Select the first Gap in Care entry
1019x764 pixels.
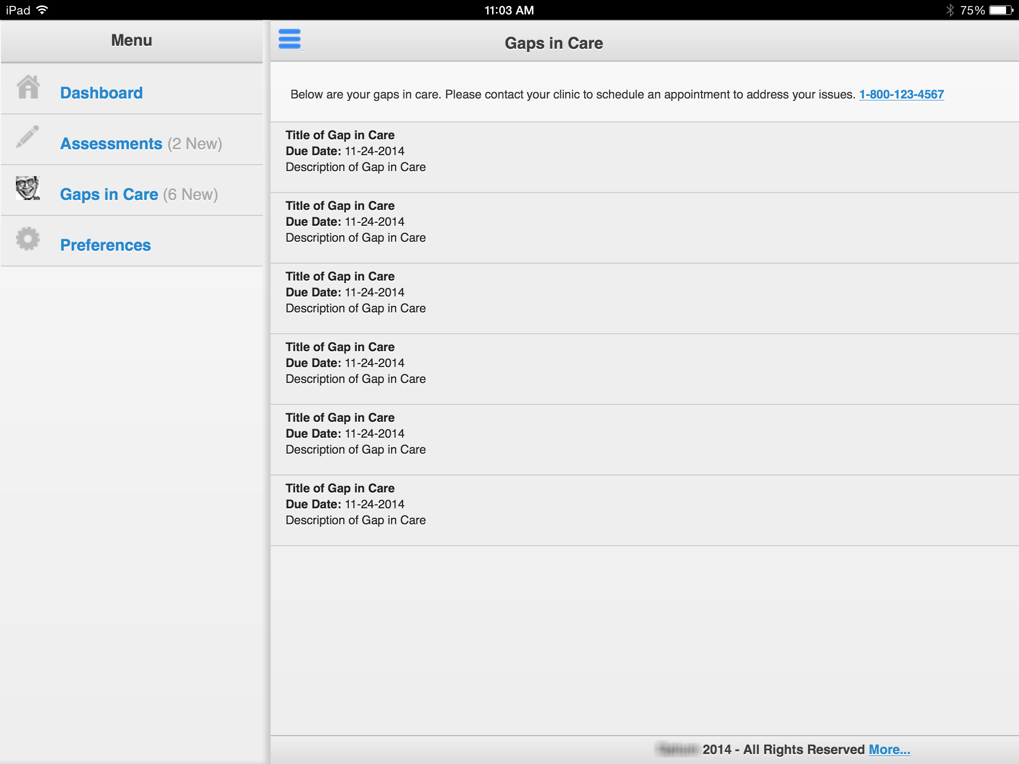click(355, 151)
